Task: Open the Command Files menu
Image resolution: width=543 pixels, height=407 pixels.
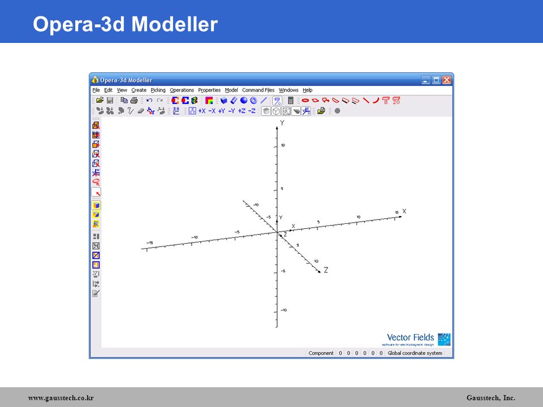Action: (258, 90)
